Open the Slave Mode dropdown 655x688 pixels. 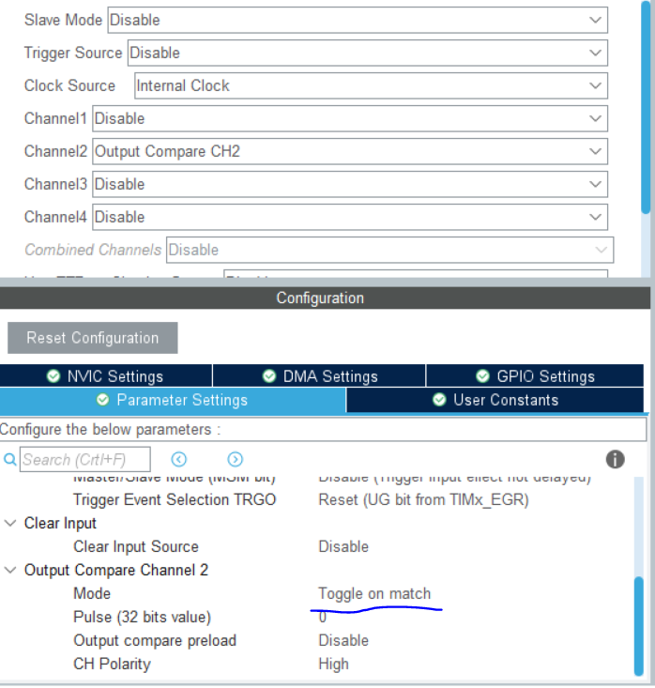[x=358, y=21]
